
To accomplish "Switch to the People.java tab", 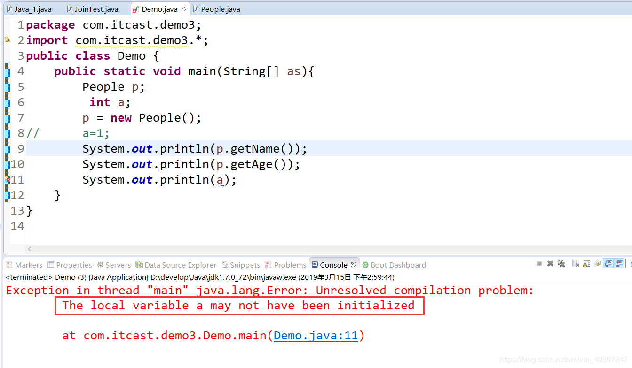I will coord(216,8).
